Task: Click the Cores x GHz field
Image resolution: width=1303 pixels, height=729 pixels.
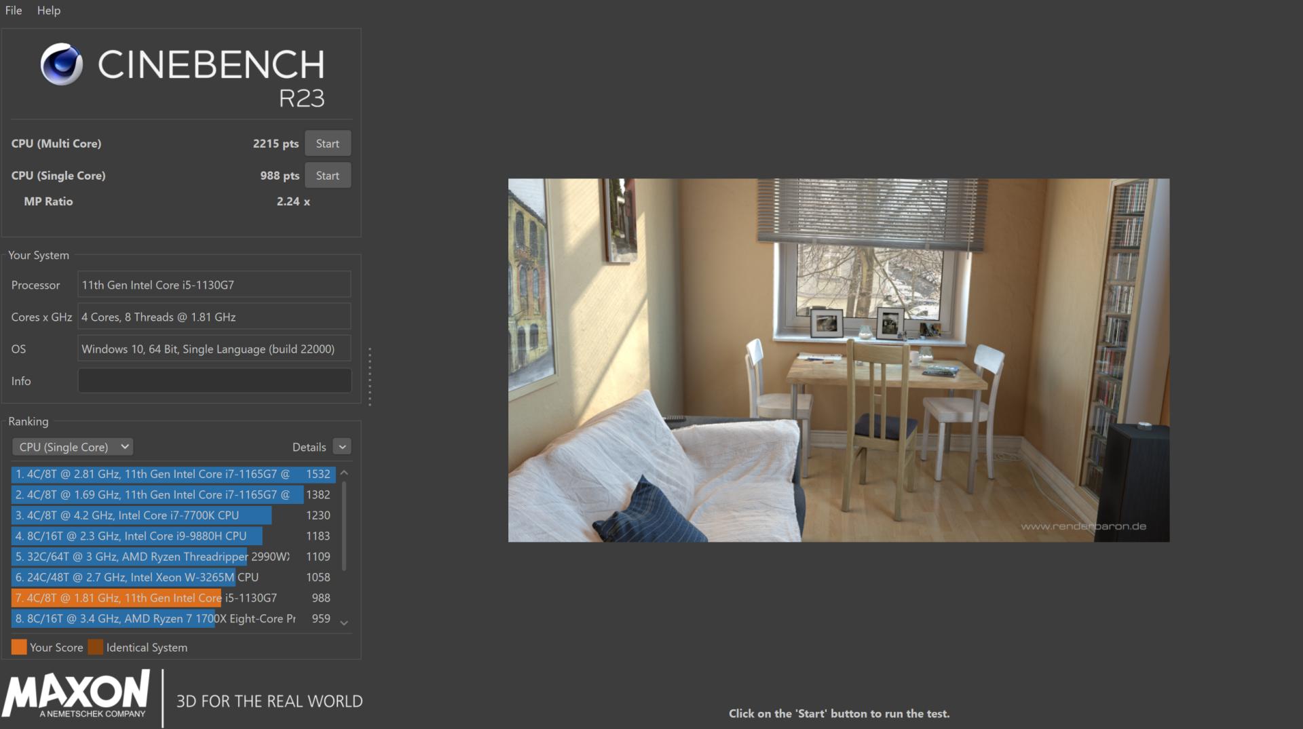Action: click(214, 317)
